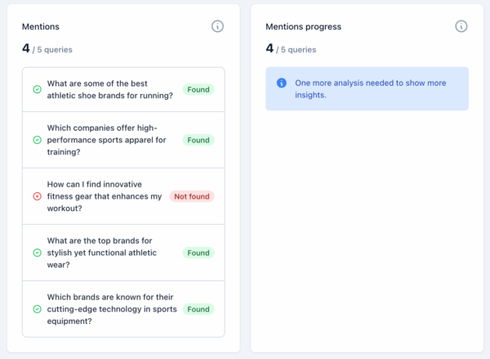Image resolution: width=490 pixels, height=359 pixels.
Task: Click the info icon beside Mentions heading
Action: pyautogui.click(x=217, y=26)
